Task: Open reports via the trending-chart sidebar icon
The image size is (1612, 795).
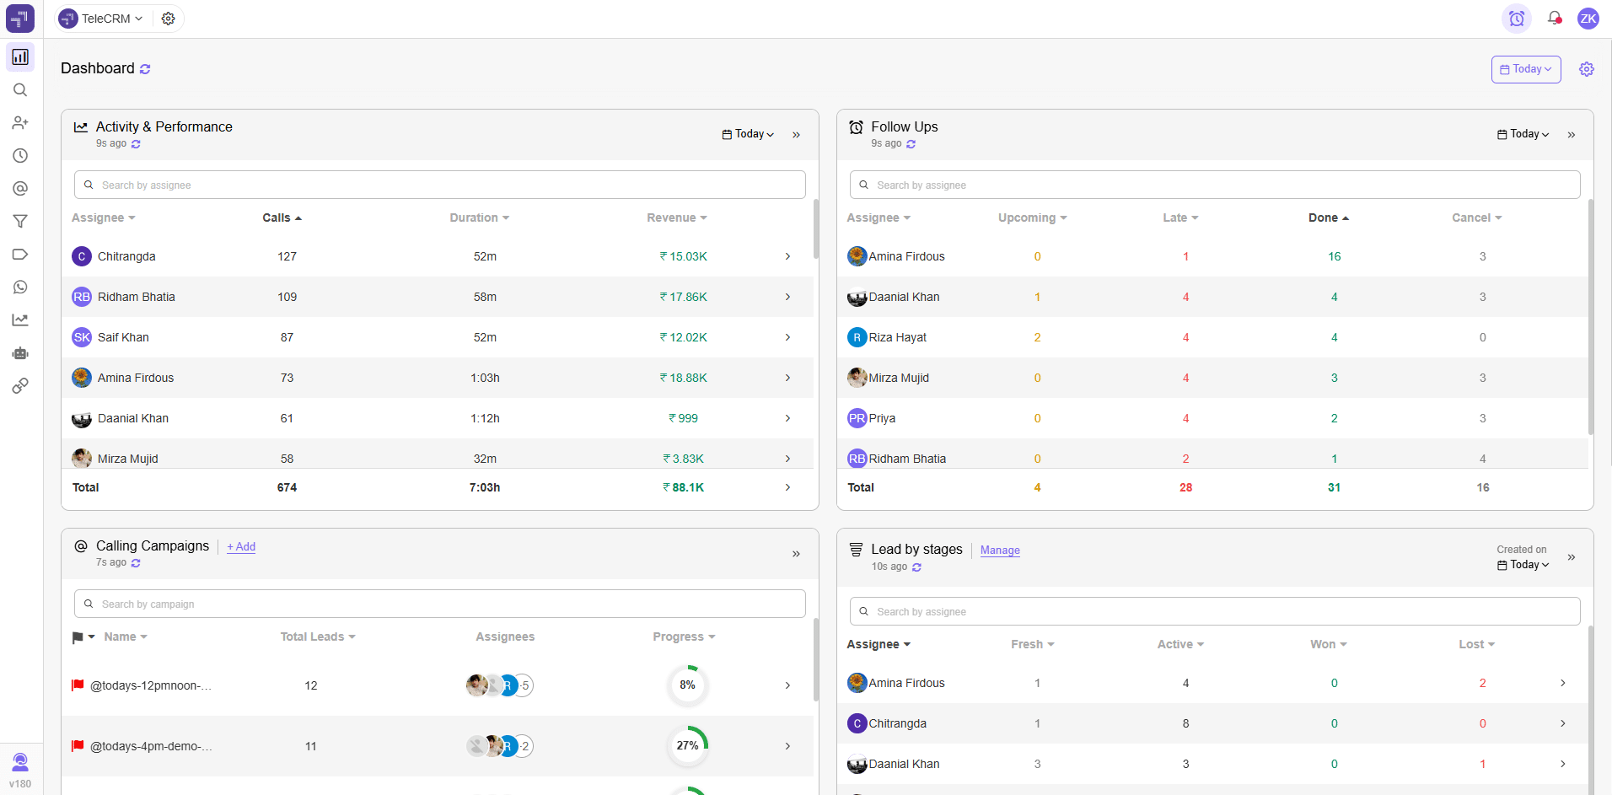Action: [x=20, y=320]
